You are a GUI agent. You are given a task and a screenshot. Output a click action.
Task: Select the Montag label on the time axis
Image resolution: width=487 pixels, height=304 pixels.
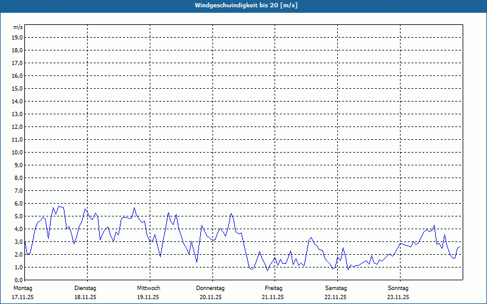pyautogui.click(x=23, y=288)
